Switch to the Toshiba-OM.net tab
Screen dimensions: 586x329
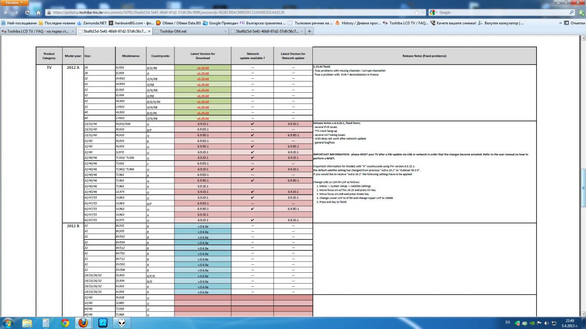[x=191, y=31]
